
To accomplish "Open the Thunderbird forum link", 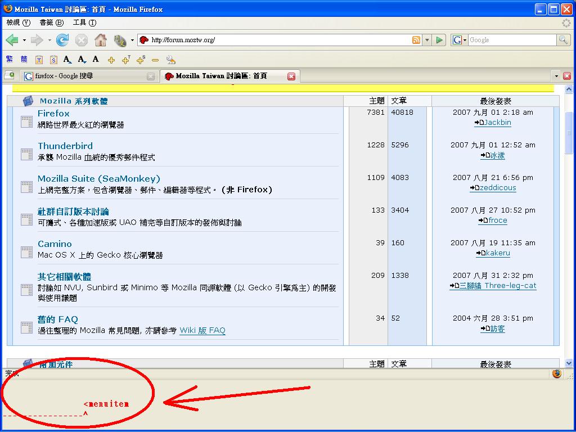I will point(65,146).
